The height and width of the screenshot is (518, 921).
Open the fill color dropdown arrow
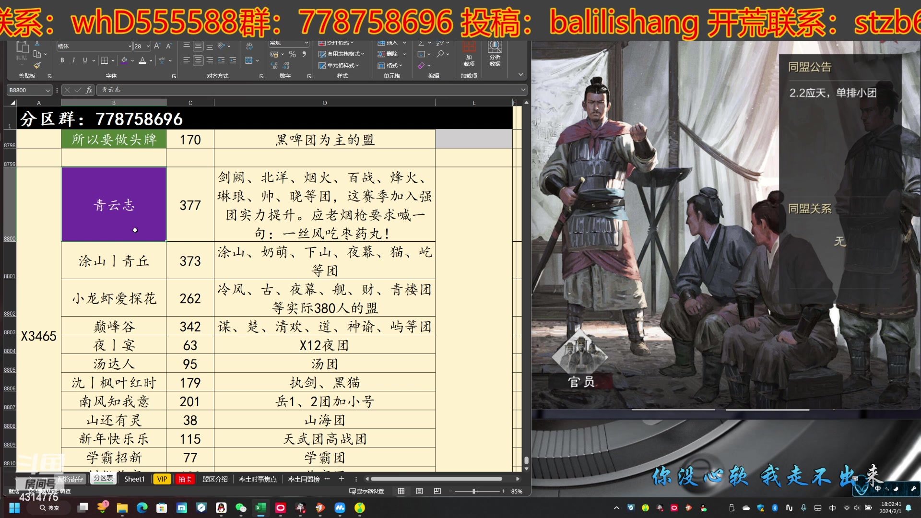pos(132,60)
